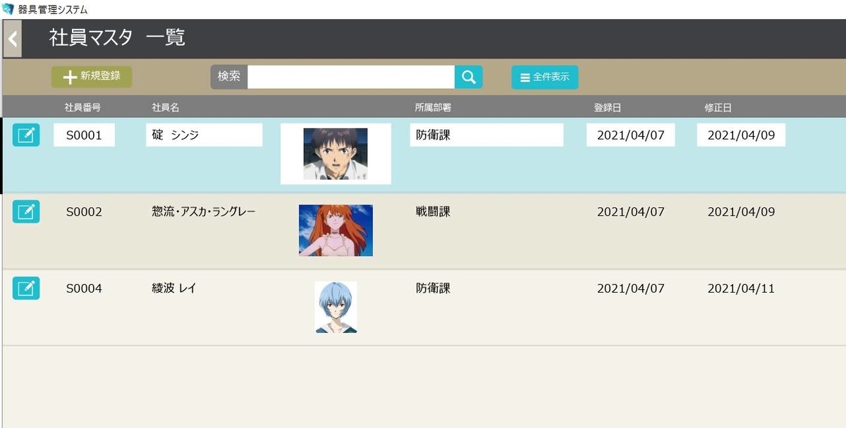Click registration date 2021/04/07 of S0004
This screenshot has width=846, height=428.
click(x=630, y=288)
